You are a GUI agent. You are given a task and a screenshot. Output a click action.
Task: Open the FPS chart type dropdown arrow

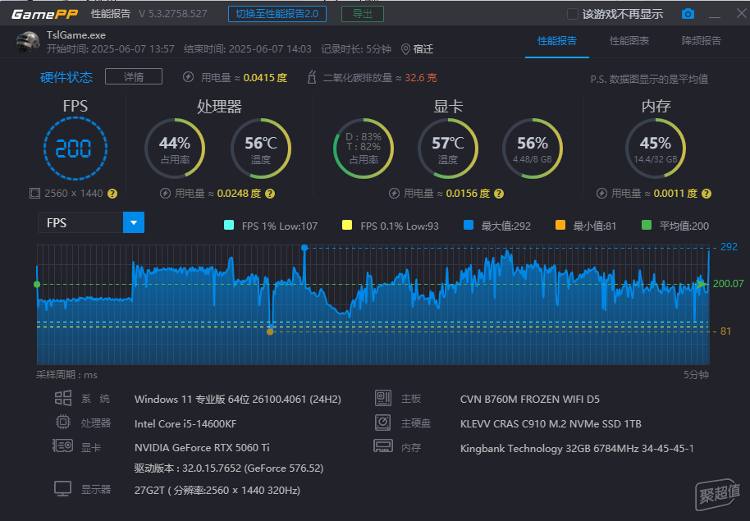point(134,222)
